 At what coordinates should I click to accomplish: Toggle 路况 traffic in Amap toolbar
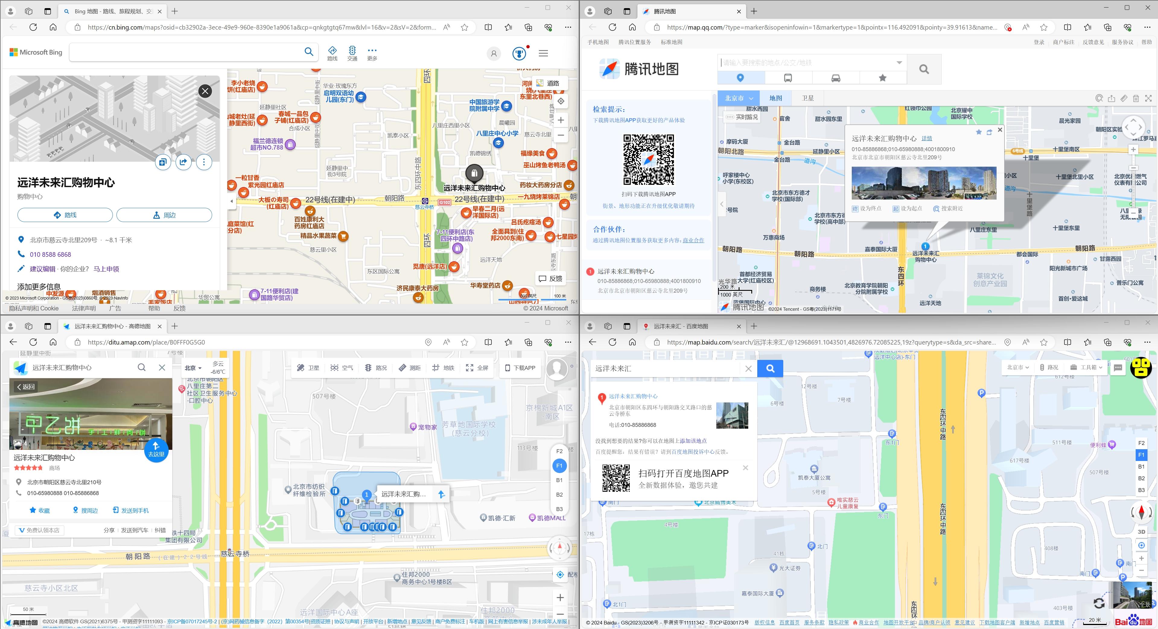click(376, 368)
